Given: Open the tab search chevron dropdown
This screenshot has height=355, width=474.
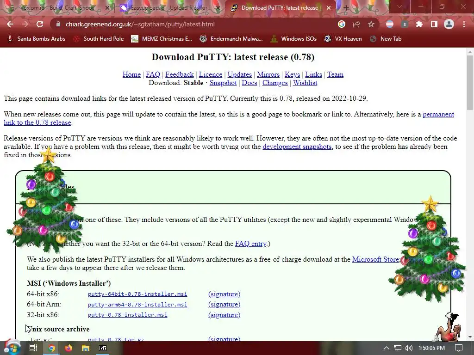Looking at the screenshot, I should [x=399, y=6].
